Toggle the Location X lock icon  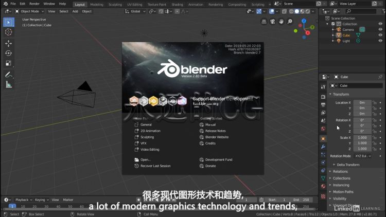[375, 103]
